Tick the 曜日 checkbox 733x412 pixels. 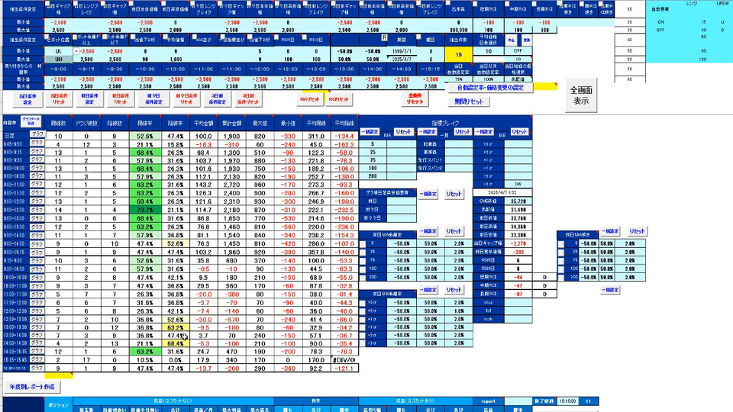418,37
